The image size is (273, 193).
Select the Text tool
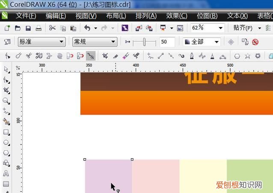6,174
